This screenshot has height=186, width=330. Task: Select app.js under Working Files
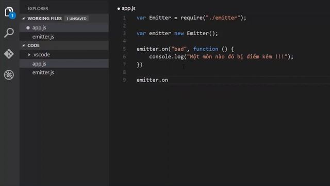pos(64,27)
